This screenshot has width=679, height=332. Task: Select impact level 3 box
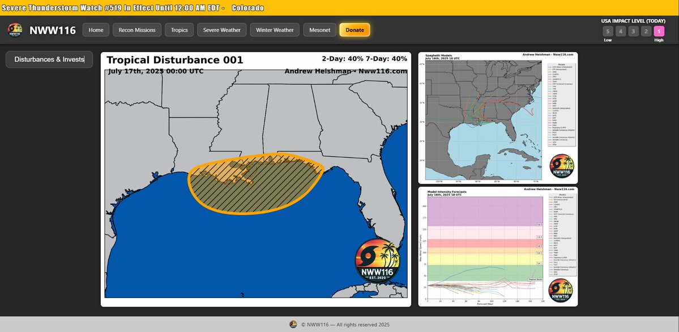click(634, 31)
